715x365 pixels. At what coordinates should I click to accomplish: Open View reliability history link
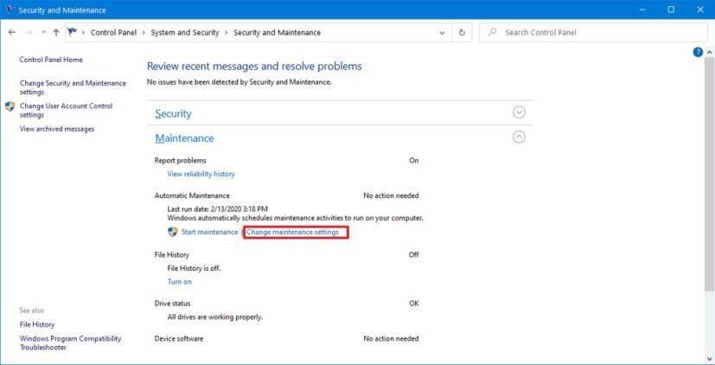point(201,174)
